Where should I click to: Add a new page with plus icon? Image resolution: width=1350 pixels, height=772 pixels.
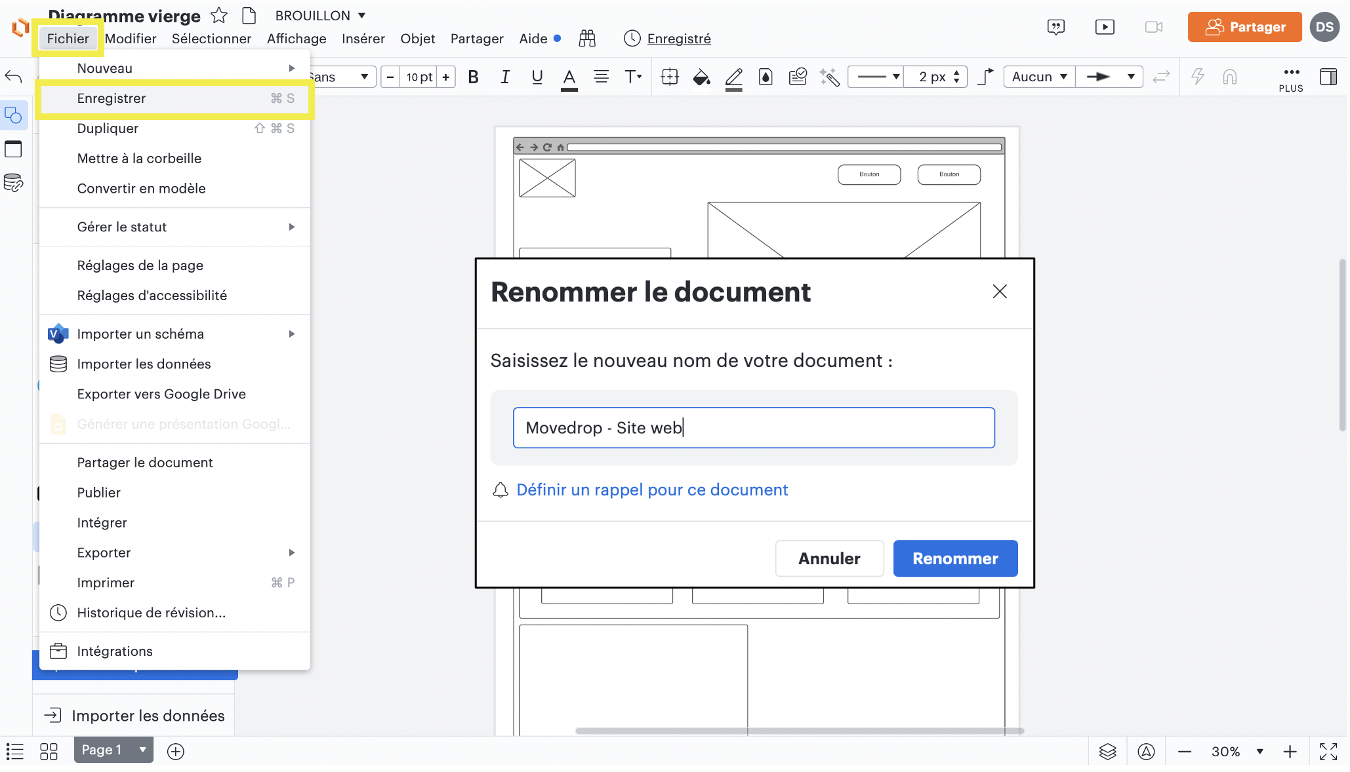click(x=176, y=751)
